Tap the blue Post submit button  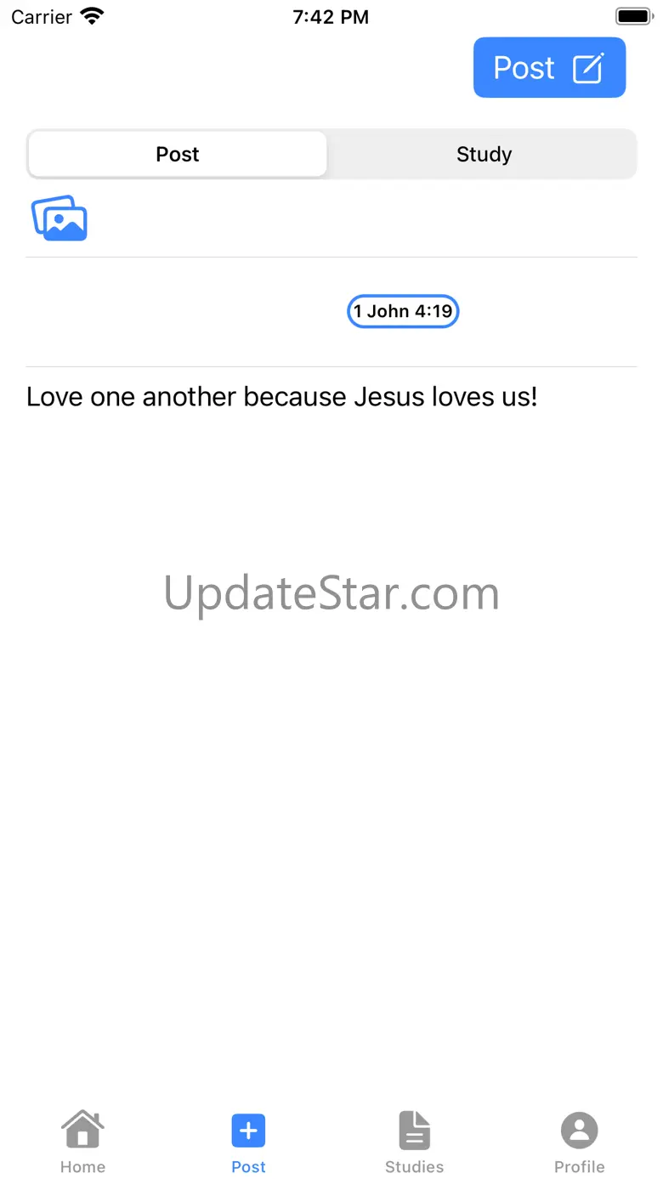tap(549, 67)
